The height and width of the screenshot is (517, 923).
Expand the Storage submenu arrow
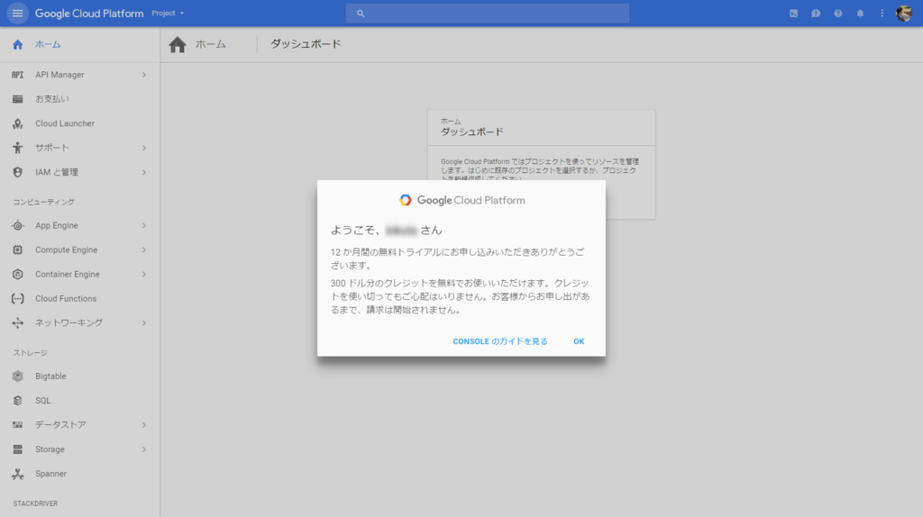point(143,449)
